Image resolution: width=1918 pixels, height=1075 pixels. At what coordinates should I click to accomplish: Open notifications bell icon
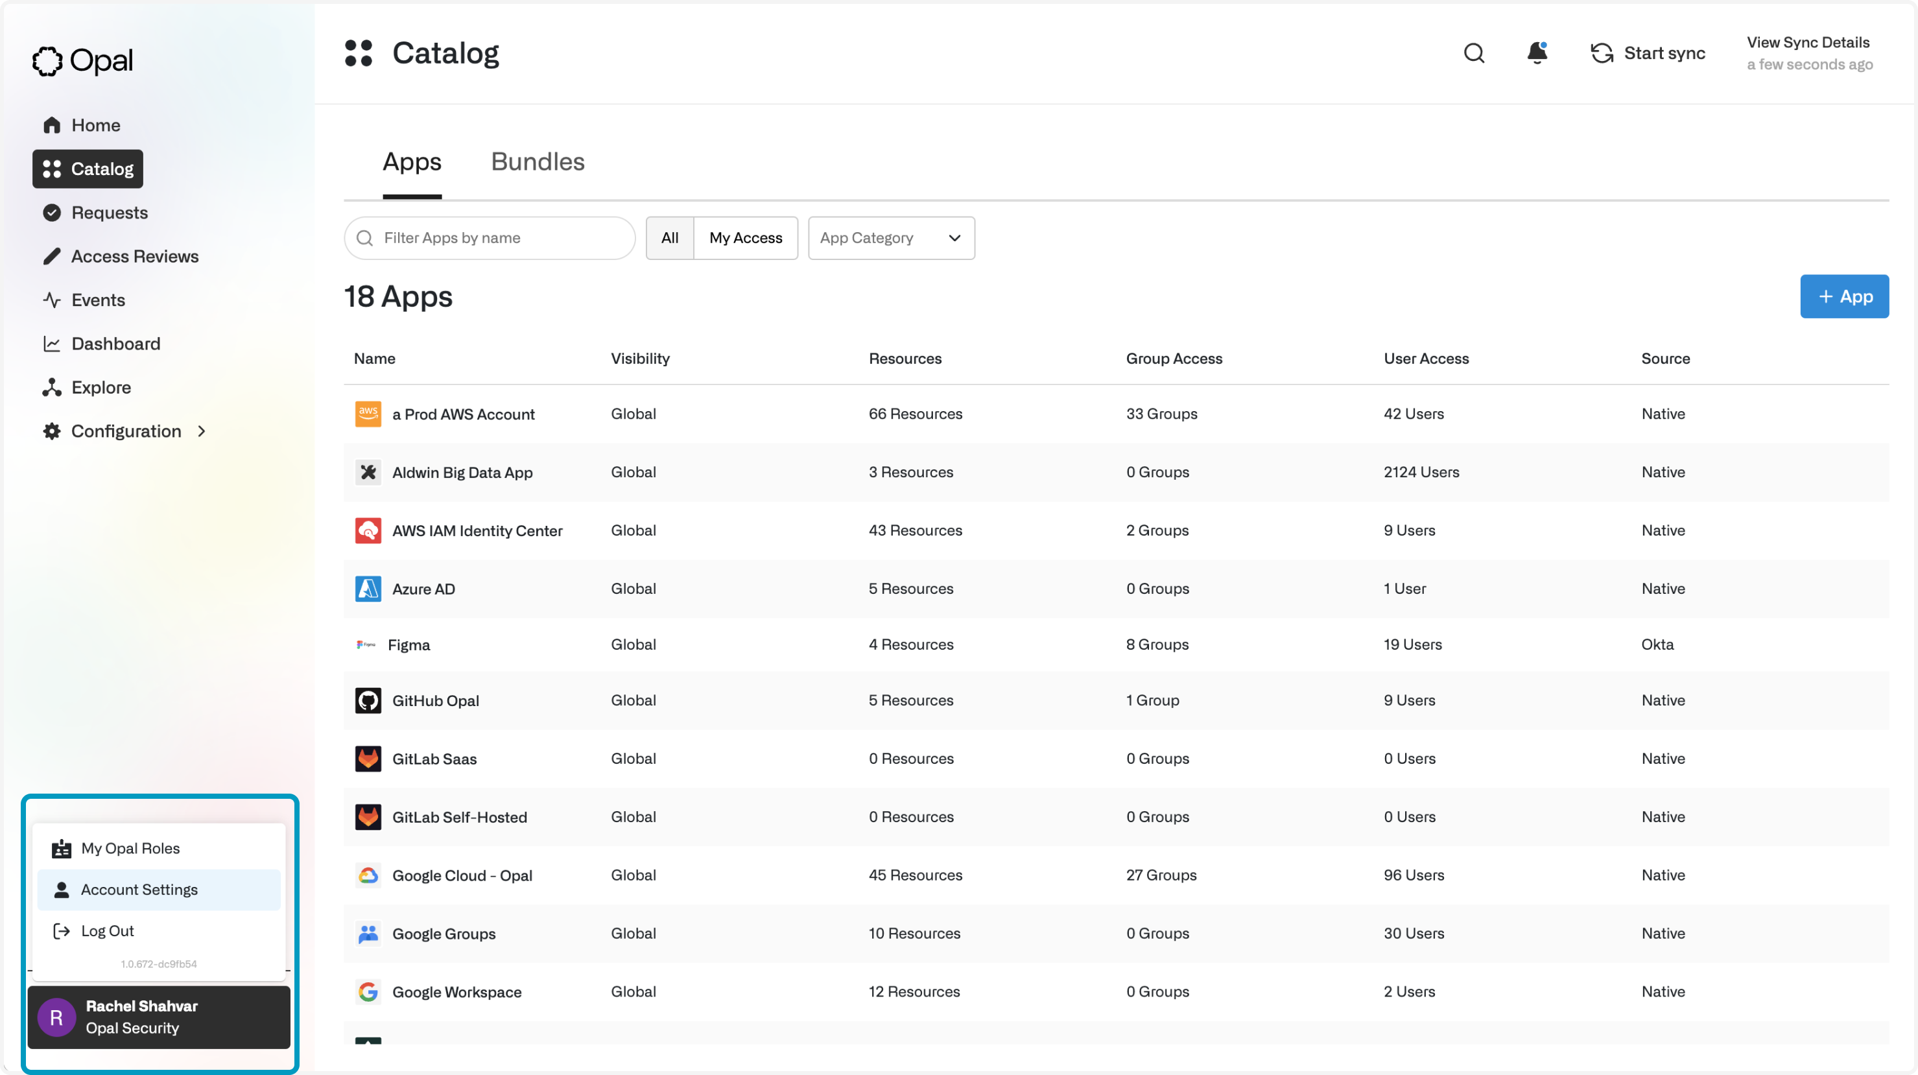[x=1537, y=53]
